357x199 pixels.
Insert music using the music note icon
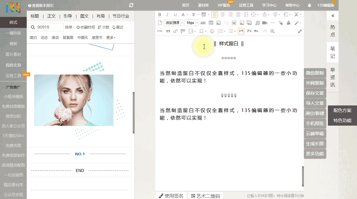click(x=257, y=23)
